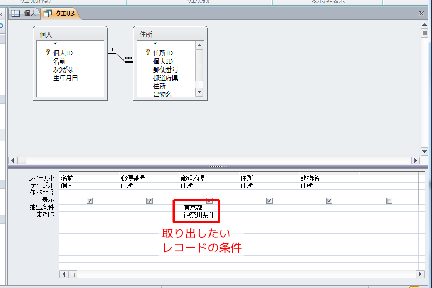Click the table pane horizontal scrollbar thumb

click(x=22, y=161)
